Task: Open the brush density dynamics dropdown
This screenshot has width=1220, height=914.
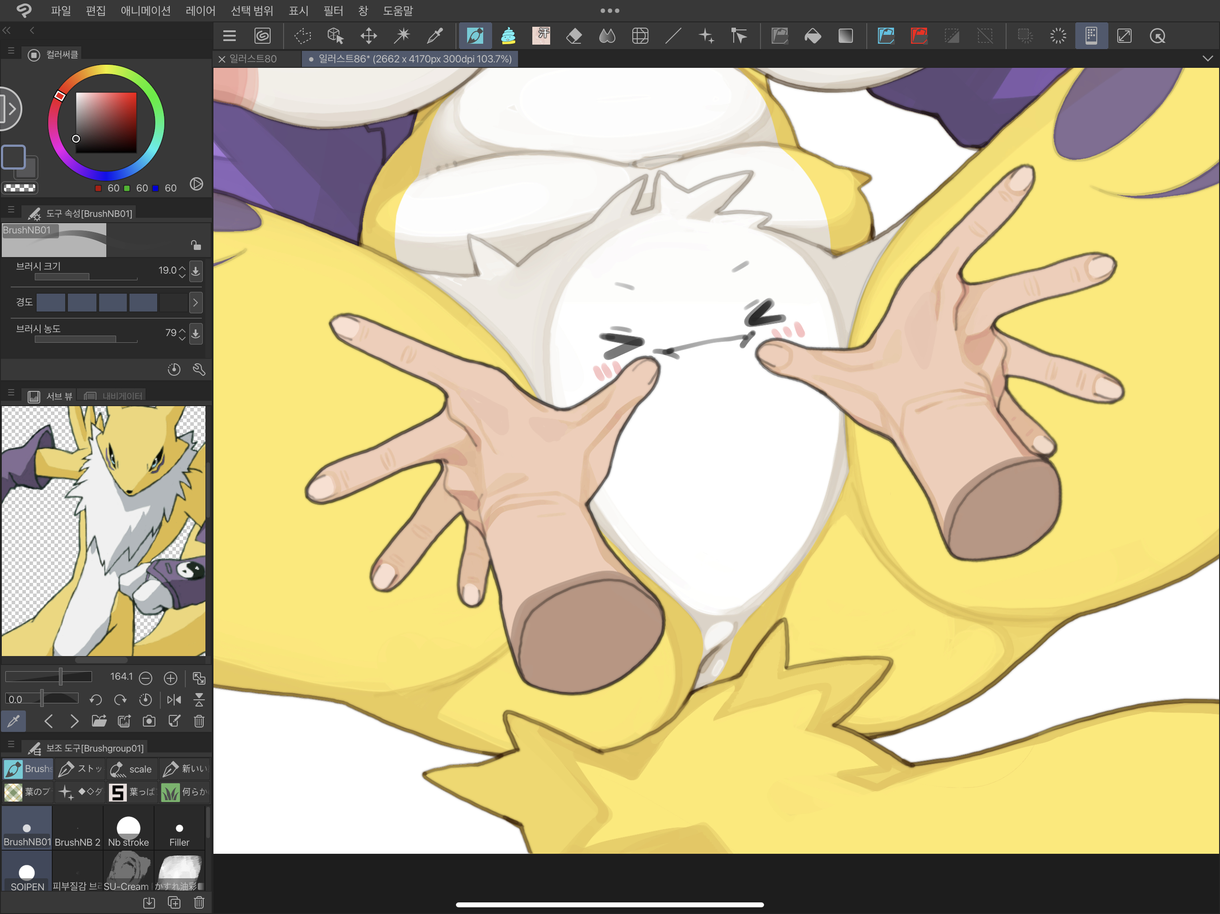Action: 196,333
